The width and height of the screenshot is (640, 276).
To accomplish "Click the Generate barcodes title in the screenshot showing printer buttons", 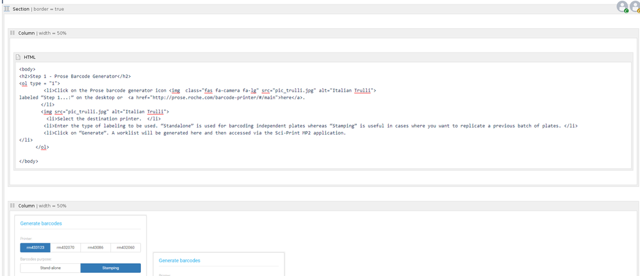I will pyautogui.click(x=41, y=223).
